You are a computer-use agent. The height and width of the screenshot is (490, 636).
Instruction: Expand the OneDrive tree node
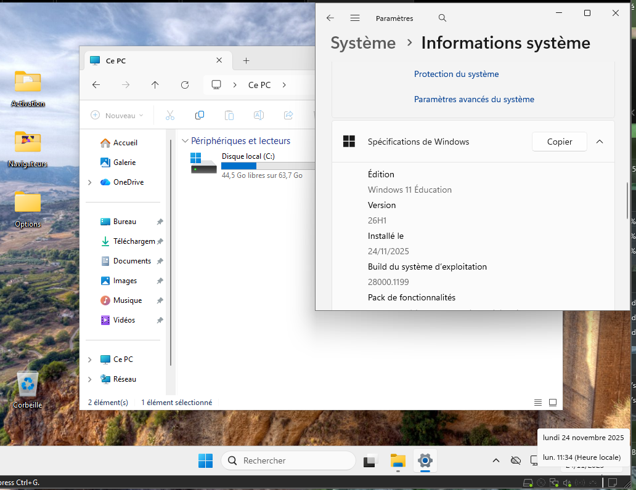pyautogui.click(x=90, y=182)
